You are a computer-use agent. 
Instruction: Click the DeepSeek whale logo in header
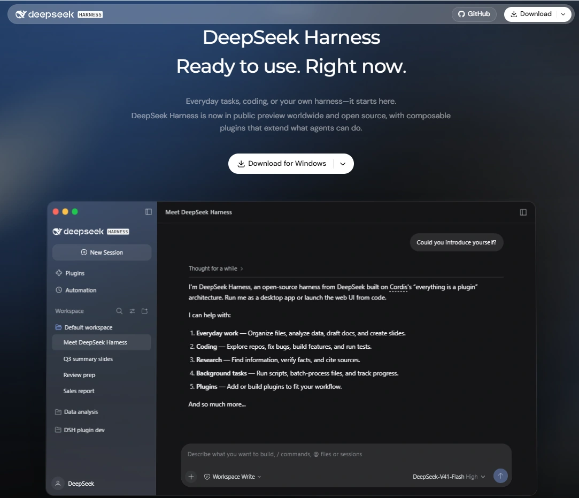coord(21,14)
